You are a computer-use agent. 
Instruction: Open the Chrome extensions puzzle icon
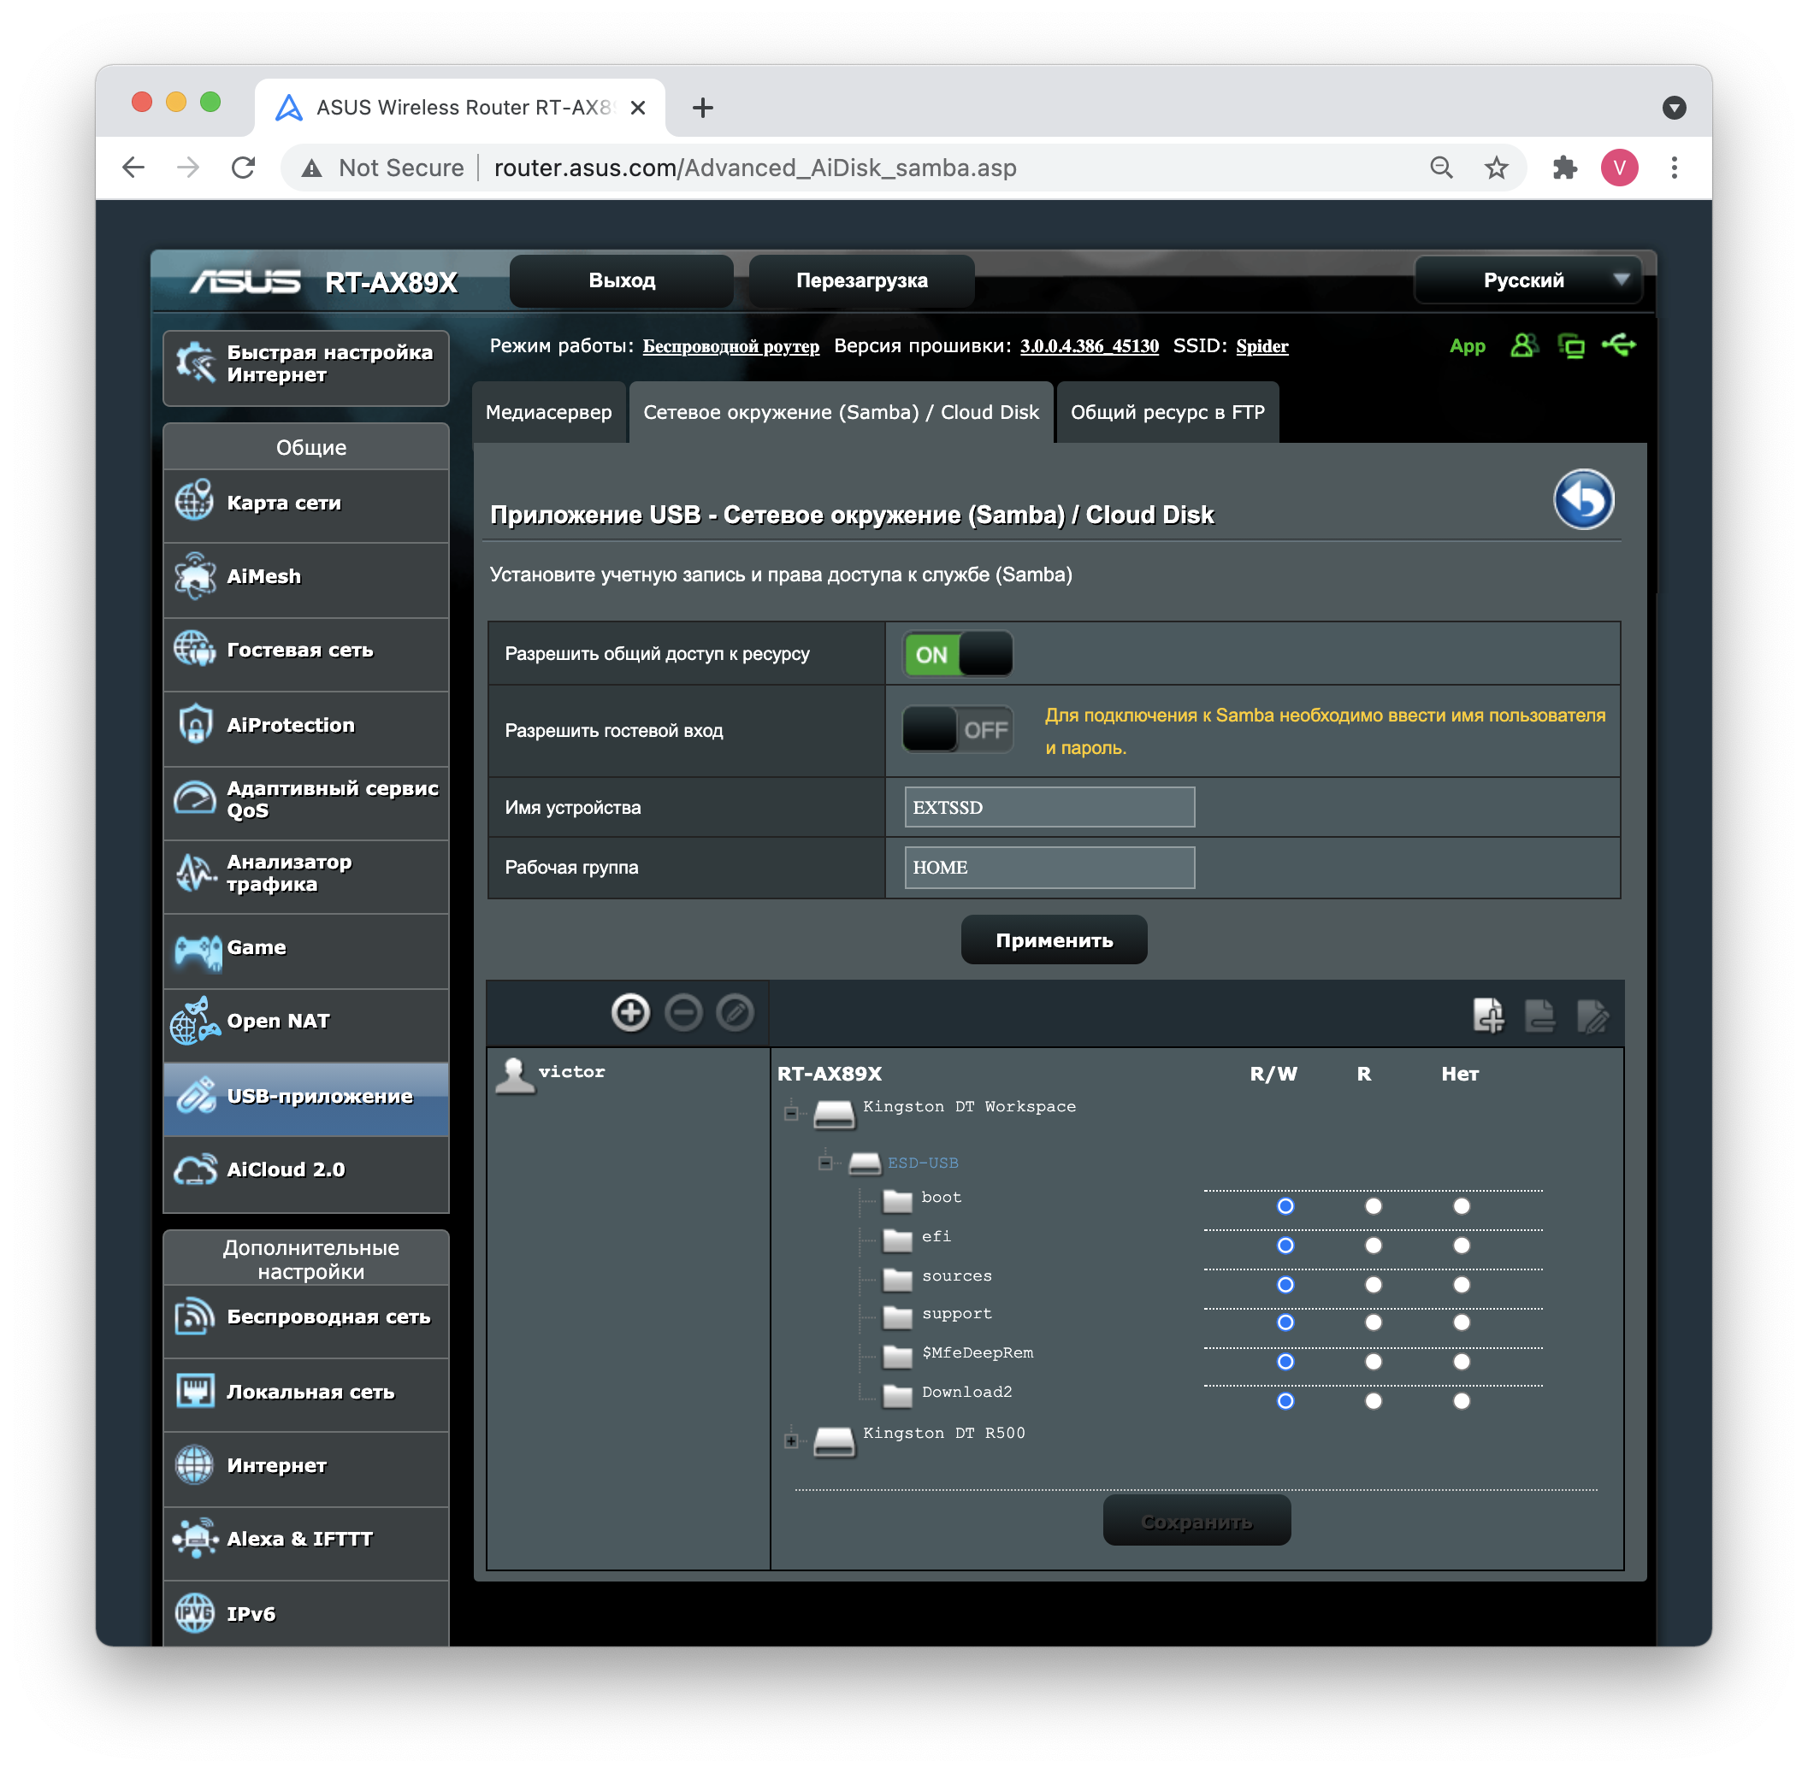click(1564, 168)
